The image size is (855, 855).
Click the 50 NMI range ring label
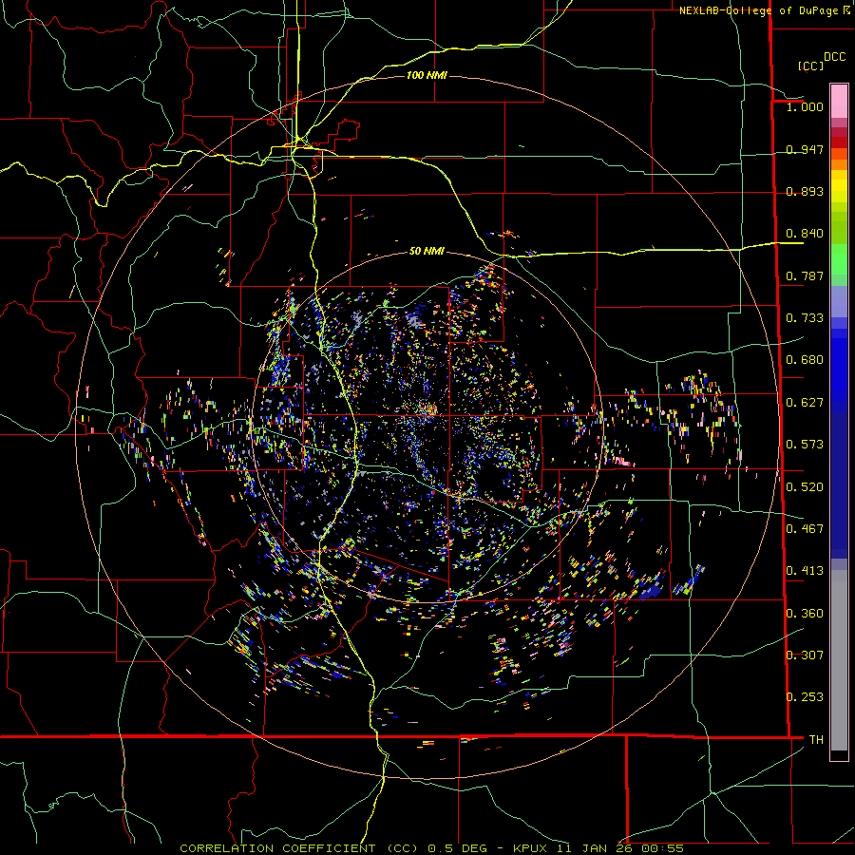[427, 251]
